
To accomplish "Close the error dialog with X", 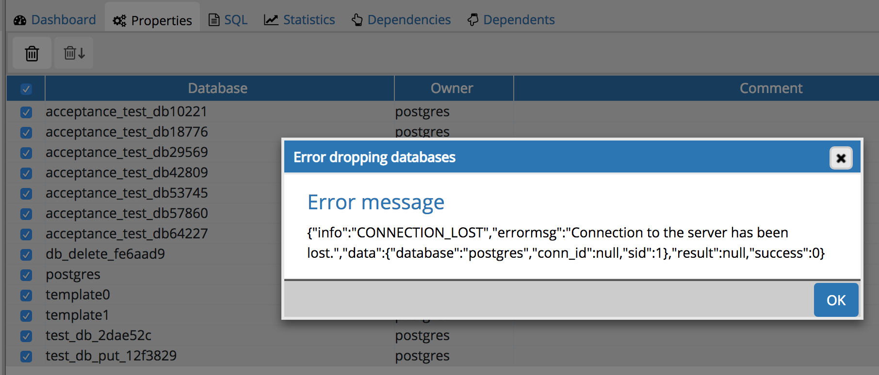I will [841, 158].
